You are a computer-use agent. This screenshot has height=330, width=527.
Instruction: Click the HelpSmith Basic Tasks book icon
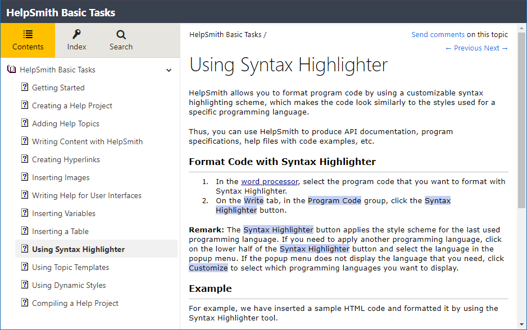[x=12, y=70]
